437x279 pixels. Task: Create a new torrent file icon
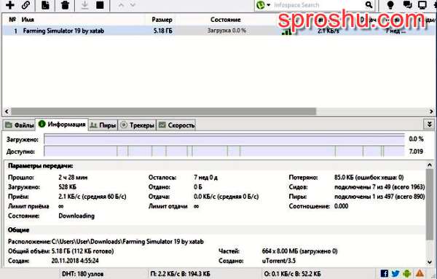45,5
